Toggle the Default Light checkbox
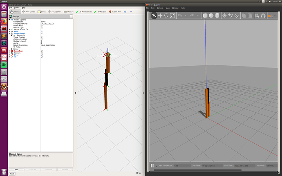Screen dimensions: 282x176 42,27
